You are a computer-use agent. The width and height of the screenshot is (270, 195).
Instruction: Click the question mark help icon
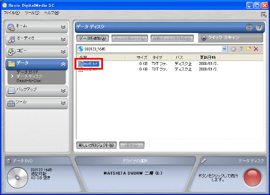pyautogui.click(x=259, y=27)
